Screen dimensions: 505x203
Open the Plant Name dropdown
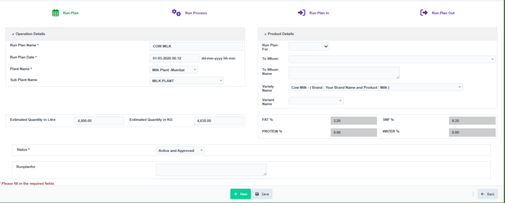pos(174,70)
